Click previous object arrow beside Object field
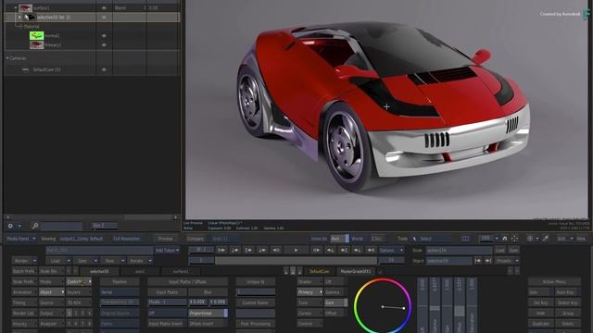593x333 pixels. (x=478, y=261)
